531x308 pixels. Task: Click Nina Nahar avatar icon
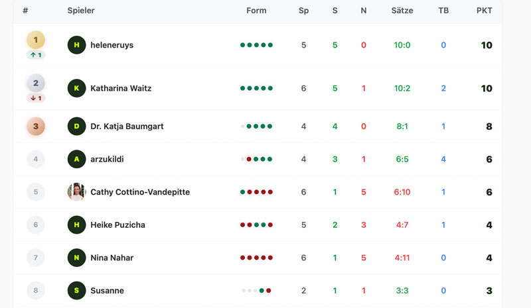tap(76, 258)
